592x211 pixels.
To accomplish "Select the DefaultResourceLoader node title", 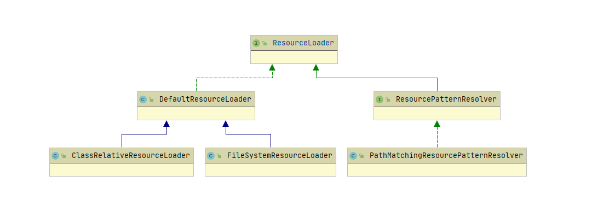I will coord(205,99).
